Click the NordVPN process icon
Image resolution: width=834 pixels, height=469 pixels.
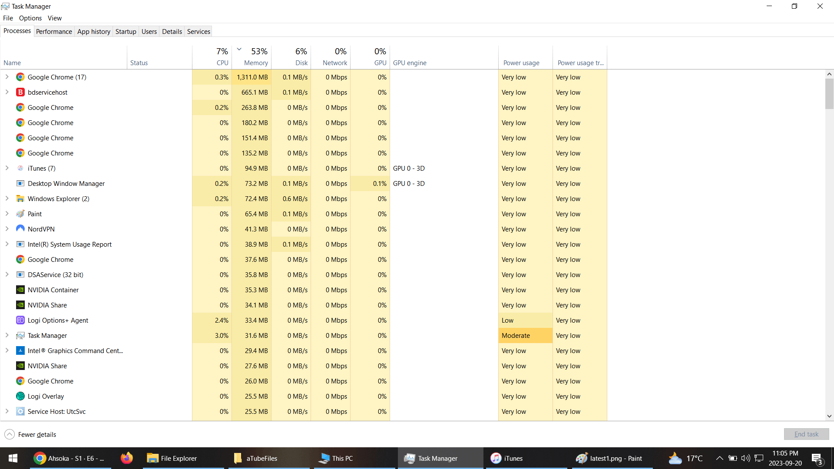click(x=20, y=229)
